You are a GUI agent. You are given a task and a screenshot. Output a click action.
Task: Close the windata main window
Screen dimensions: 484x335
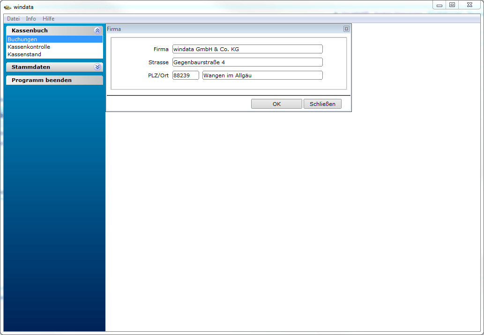[470, 5]
